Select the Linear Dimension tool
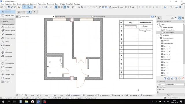This screenshot has height=104, width=185. point(8,27)
